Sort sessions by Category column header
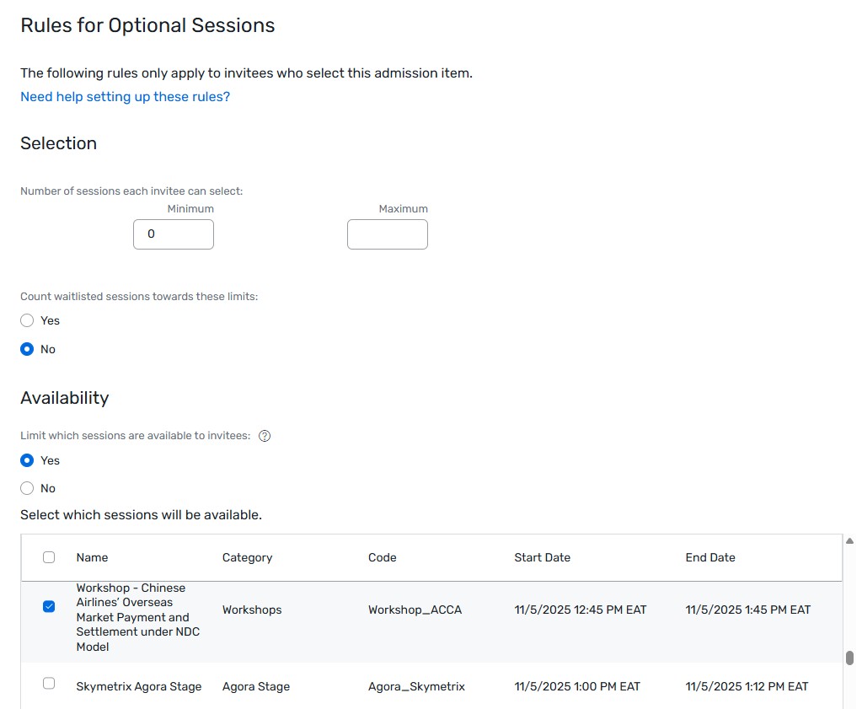The image size is (862, 709). click(247, 557)
